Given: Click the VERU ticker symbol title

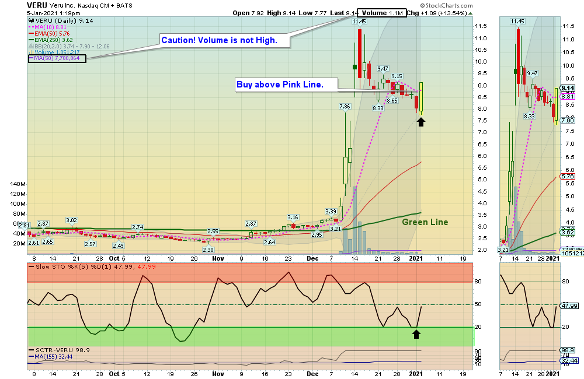Looking at the screenshot, I should (x=37, y=5).
